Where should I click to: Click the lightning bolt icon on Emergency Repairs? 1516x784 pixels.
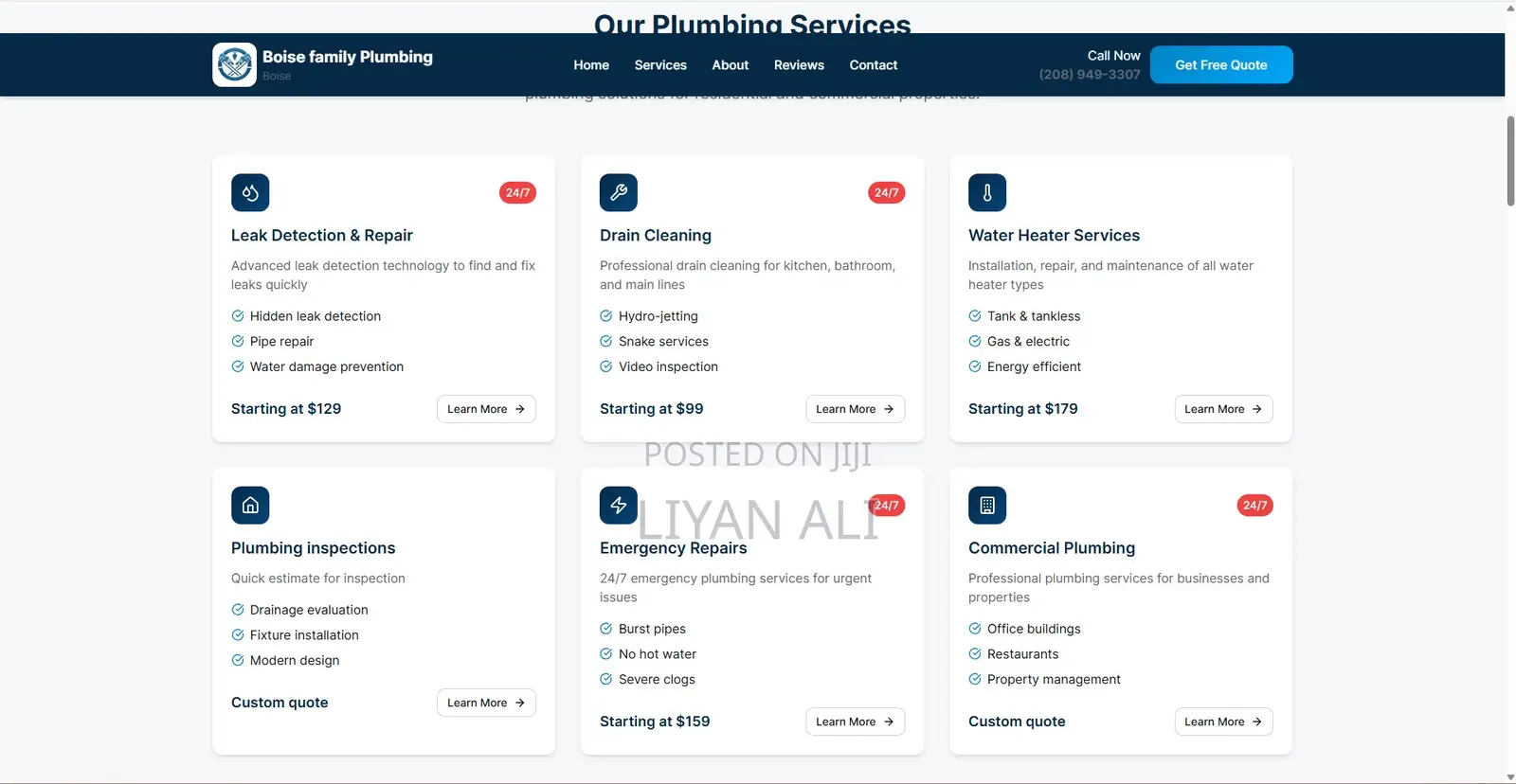tap(619, 505)
